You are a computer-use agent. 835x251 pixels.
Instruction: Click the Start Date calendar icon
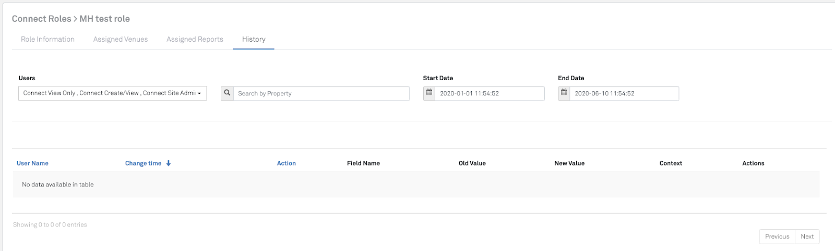(429, 93)
